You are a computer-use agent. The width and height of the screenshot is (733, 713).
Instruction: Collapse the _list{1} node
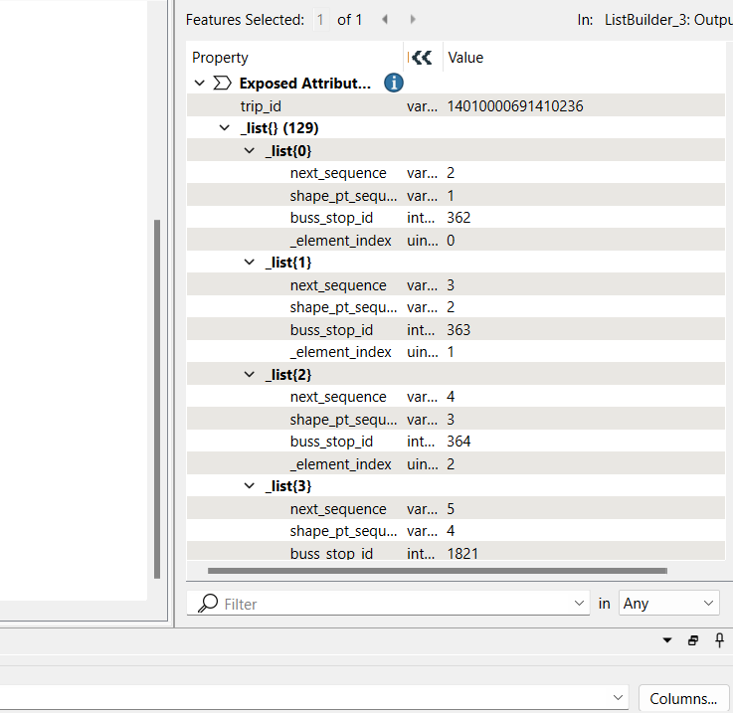(x=250, y=263)
